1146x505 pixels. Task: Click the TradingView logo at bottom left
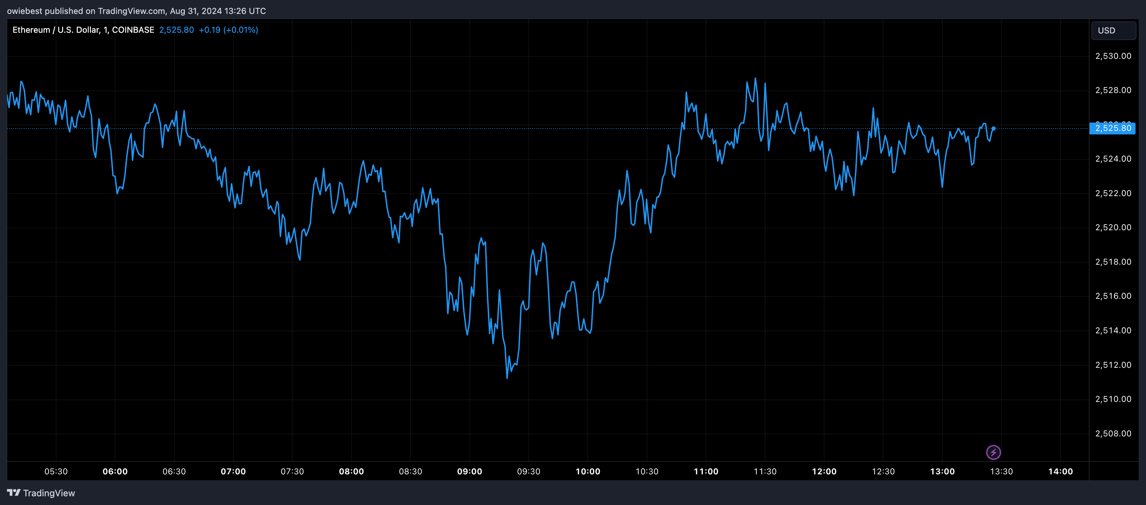tap(41, 493)
